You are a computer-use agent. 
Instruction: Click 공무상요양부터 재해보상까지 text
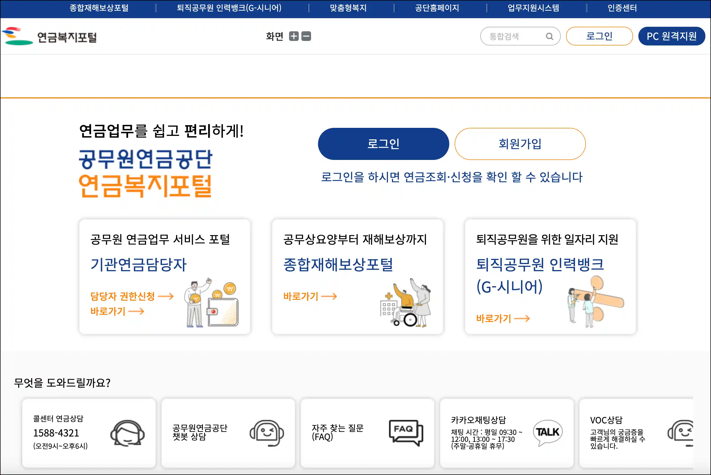(x=355, y=239)
